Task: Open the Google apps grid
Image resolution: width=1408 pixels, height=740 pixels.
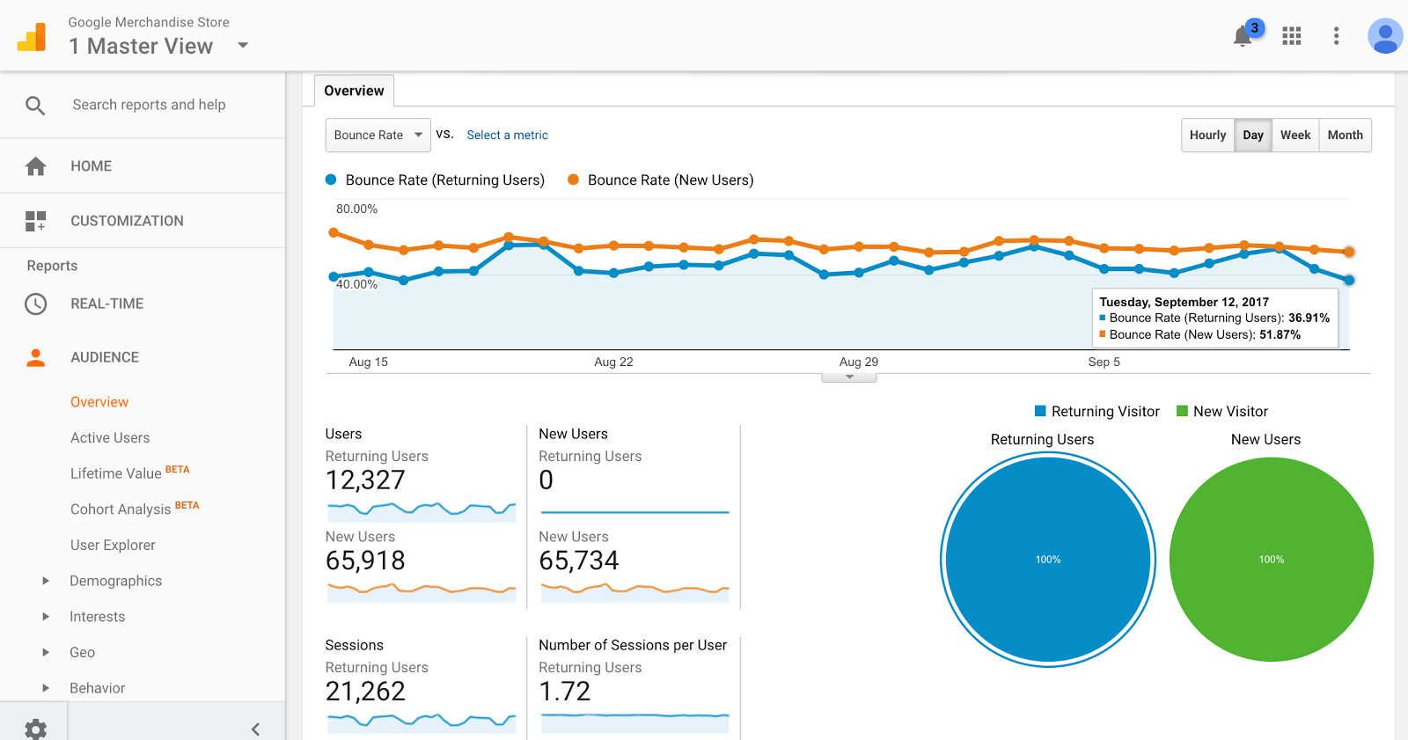Action: coord(1292,36)
